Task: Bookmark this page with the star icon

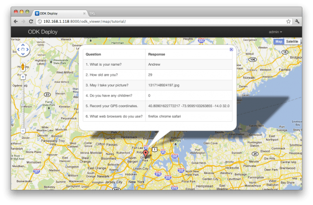Action: tap(288, 22)
